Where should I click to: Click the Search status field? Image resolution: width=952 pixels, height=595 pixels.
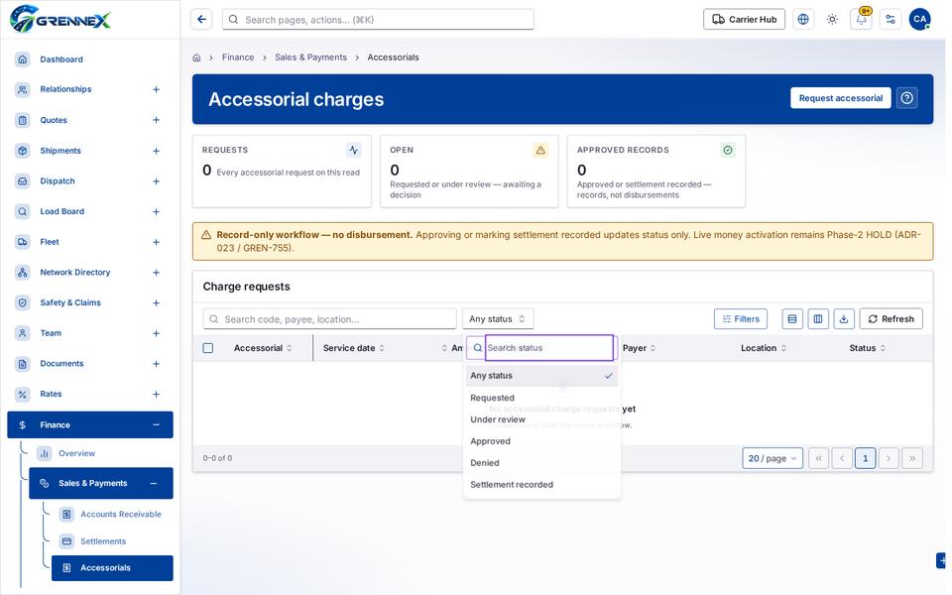[548, 348]
